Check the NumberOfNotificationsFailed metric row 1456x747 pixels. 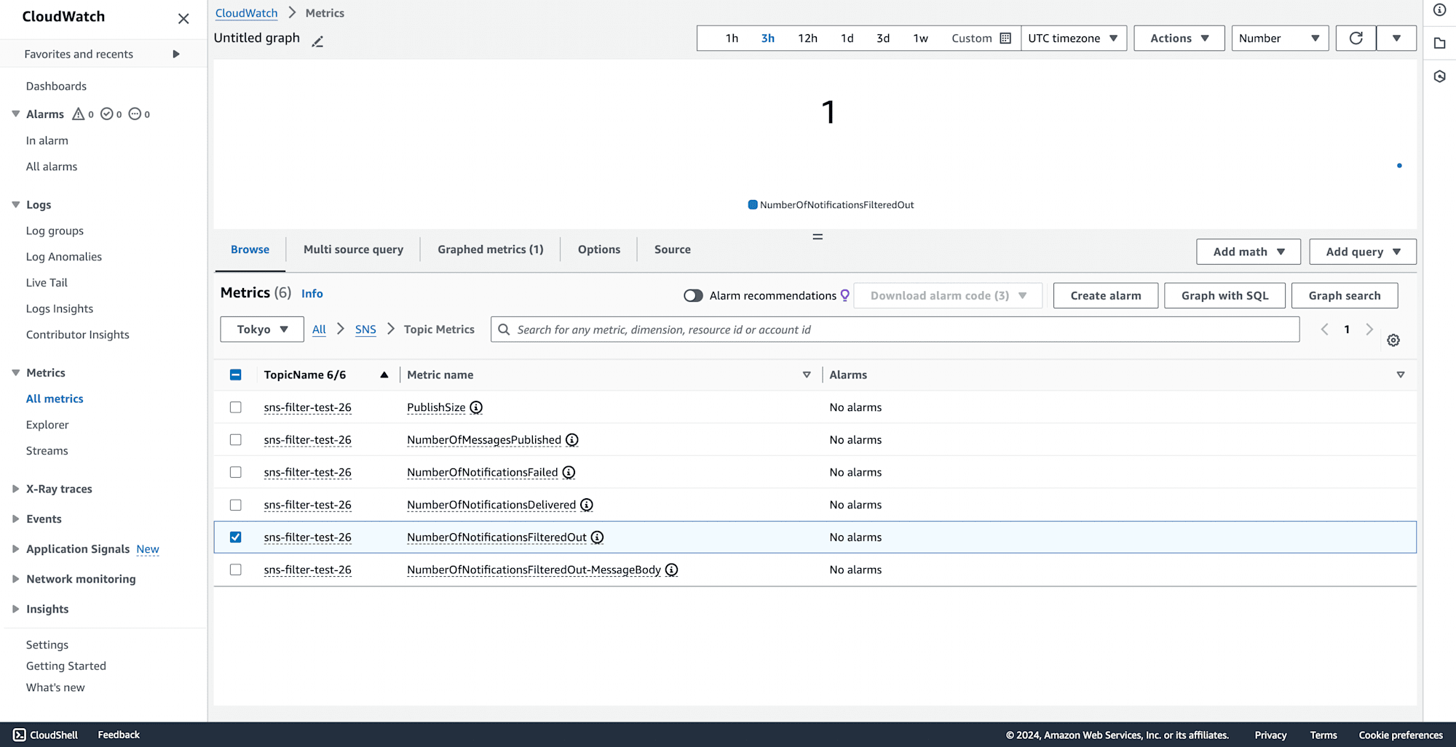pos(235,472)
